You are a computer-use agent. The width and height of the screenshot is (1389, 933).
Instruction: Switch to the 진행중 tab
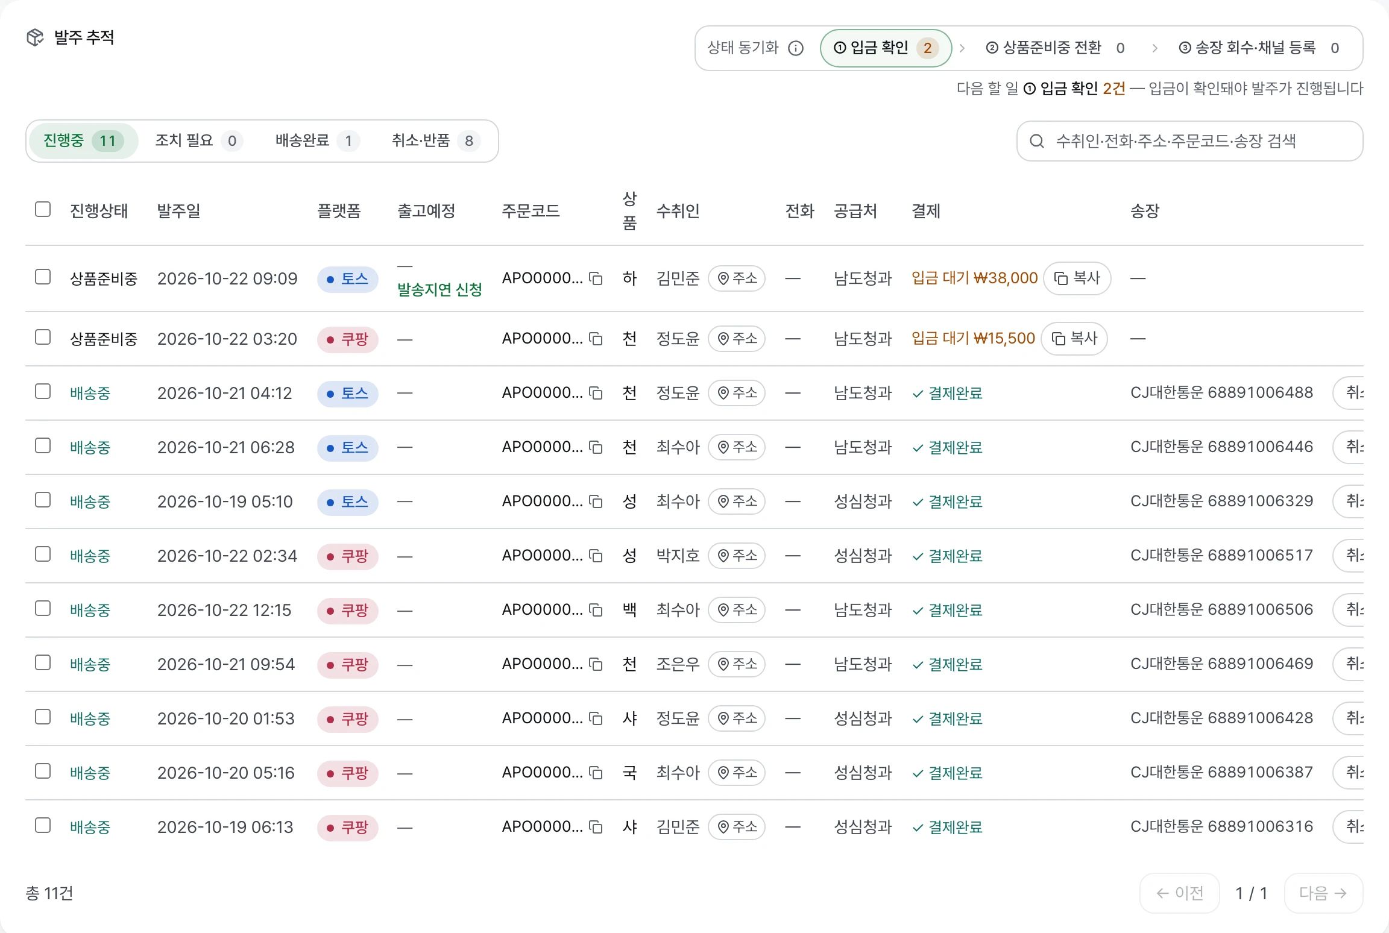83,141
